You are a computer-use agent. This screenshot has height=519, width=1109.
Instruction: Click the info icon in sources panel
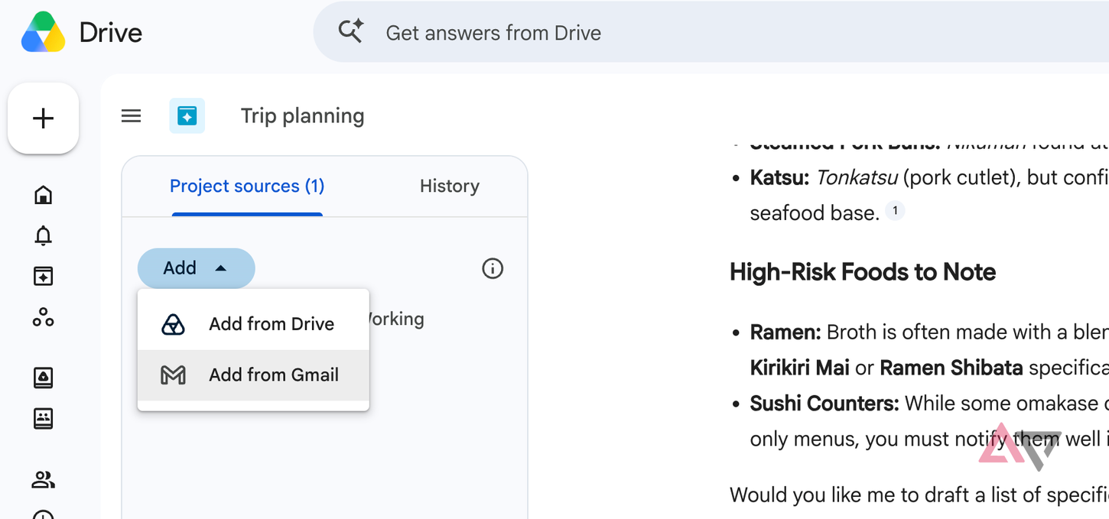[x=493, y=268]
